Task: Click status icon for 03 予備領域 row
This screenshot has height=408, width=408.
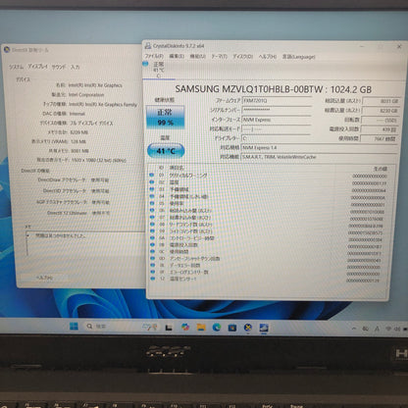Action: tap(152, 189)
